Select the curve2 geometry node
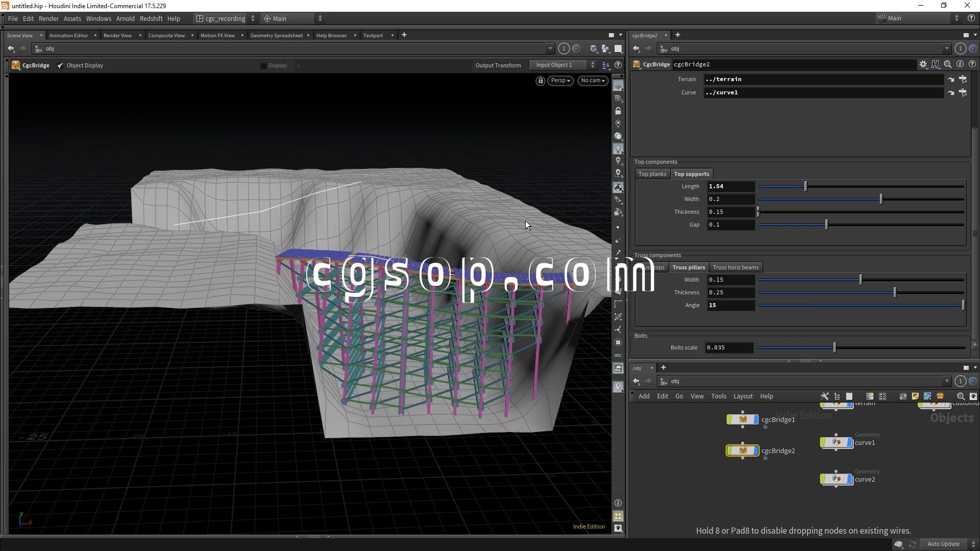The width and height of the screenshot is (980, 551). point(837,479)
